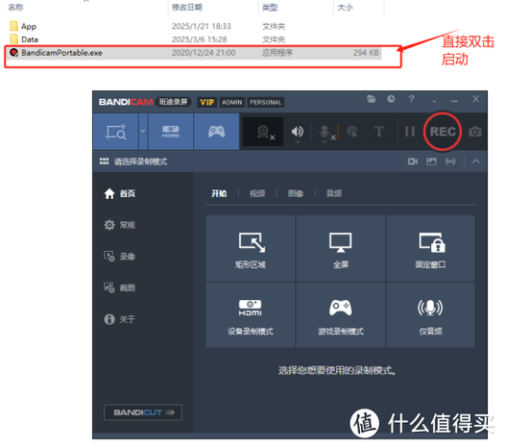Sort by 大小 column header in explorer

(345, 7)
